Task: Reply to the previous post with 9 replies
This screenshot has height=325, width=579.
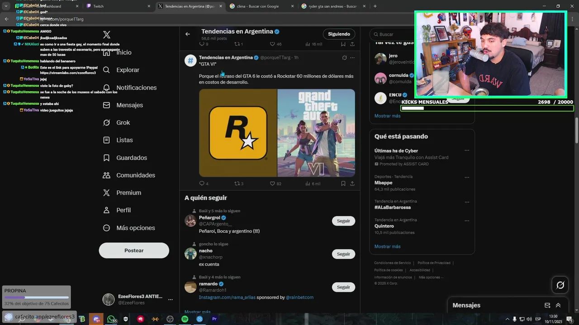Action: [204, 44]
